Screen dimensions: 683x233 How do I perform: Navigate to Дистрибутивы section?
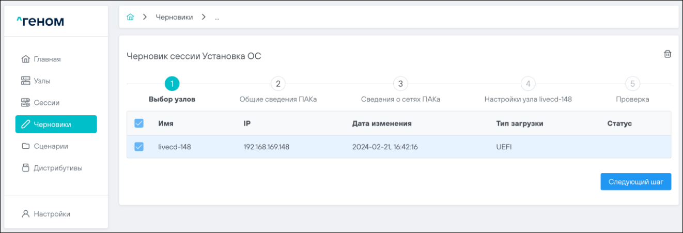click(x=58, y=168)
